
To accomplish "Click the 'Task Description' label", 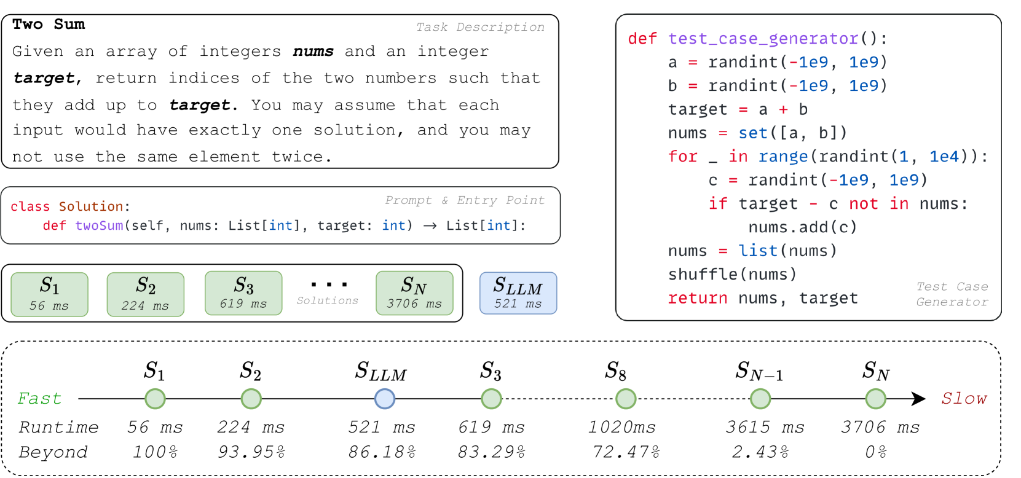I will 480,27.
